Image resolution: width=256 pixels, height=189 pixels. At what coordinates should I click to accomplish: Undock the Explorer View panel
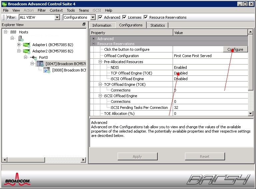[84, 24]
